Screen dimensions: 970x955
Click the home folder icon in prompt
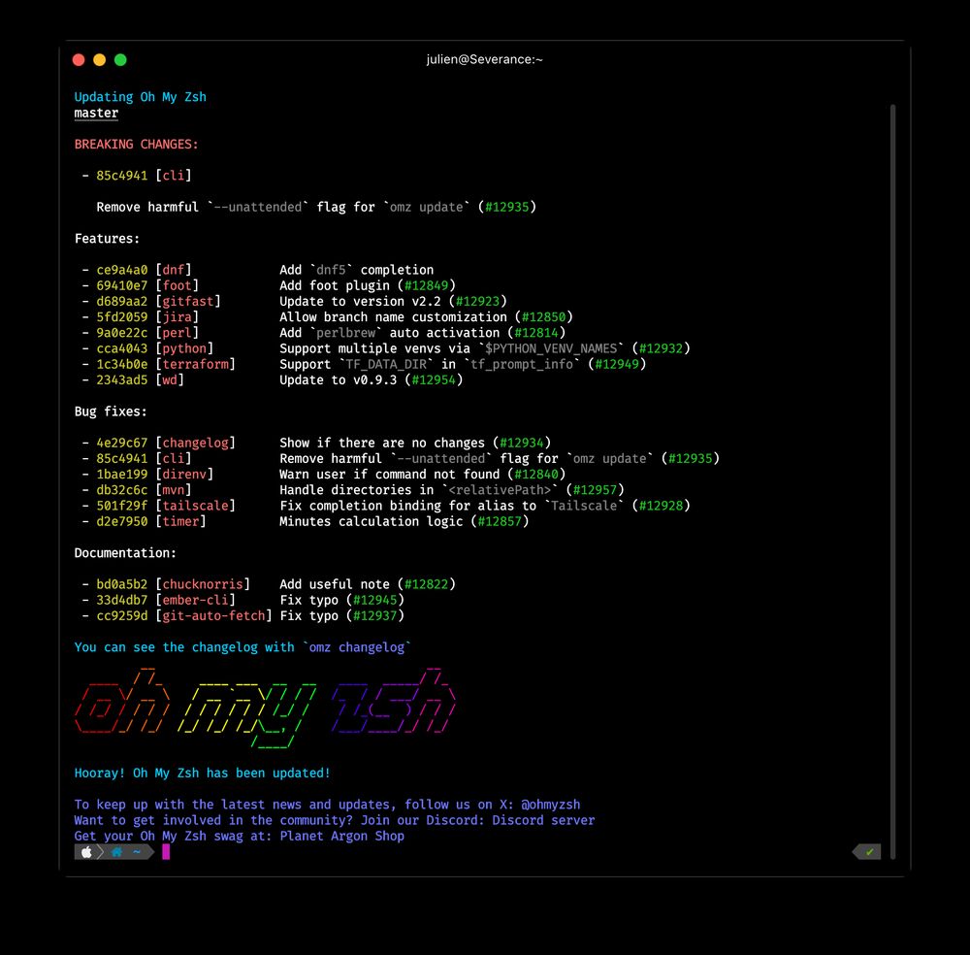[x=117, y=852]
